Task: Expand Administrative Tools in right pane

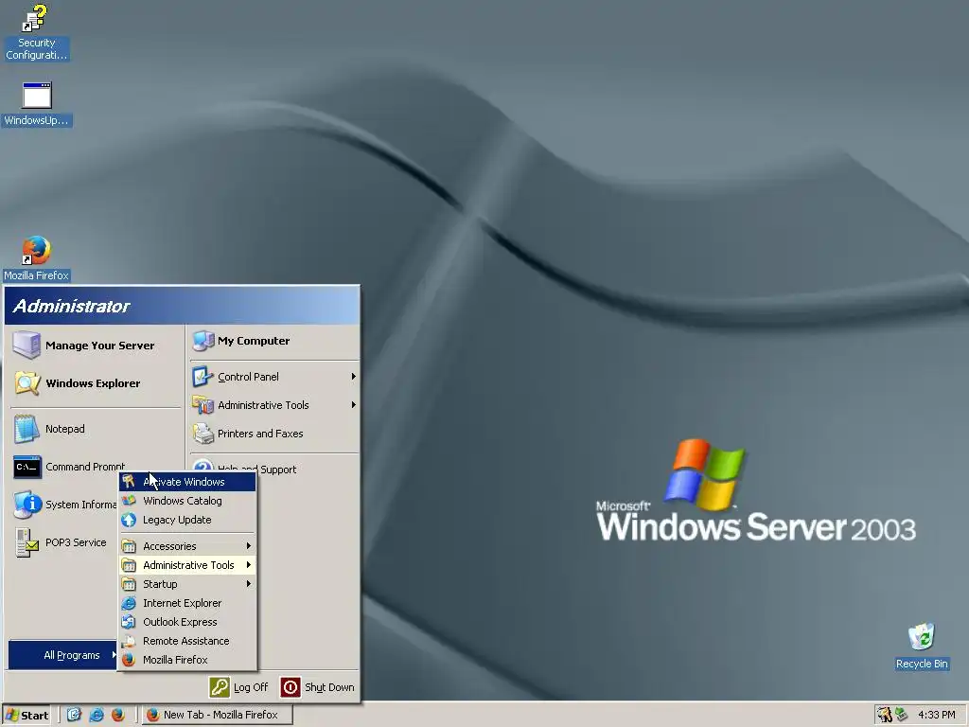Action: pos(273,405)
